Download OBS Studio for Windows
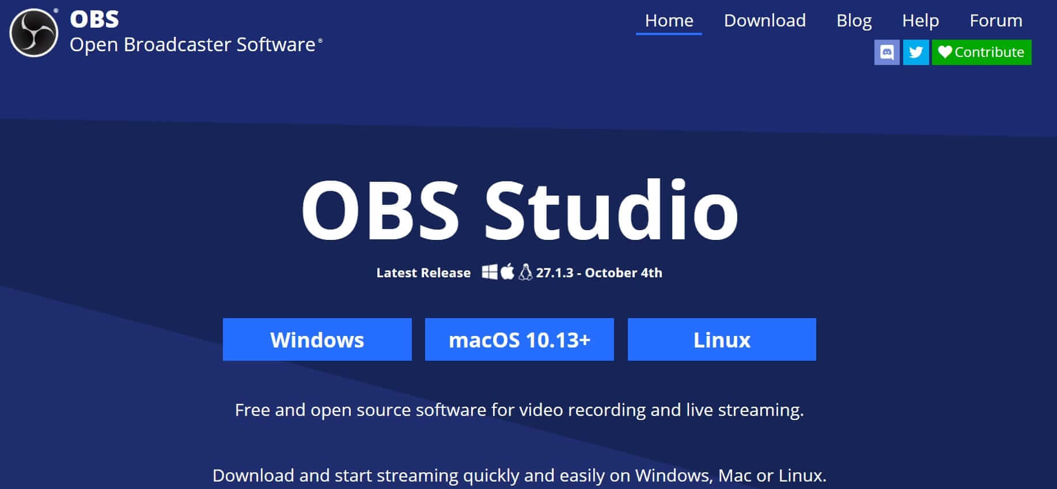Screen dimensions: 1057x489 (x=317, y=339)
